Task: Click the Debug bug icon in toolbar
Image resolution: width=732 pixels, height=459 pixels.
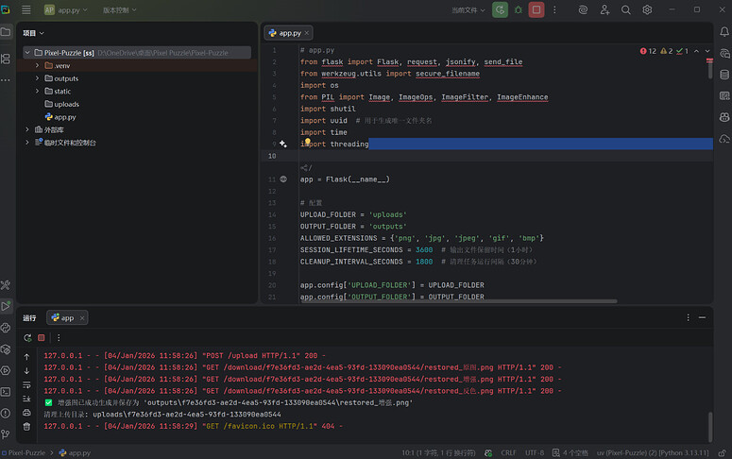Action: click(x=519, y=9)
